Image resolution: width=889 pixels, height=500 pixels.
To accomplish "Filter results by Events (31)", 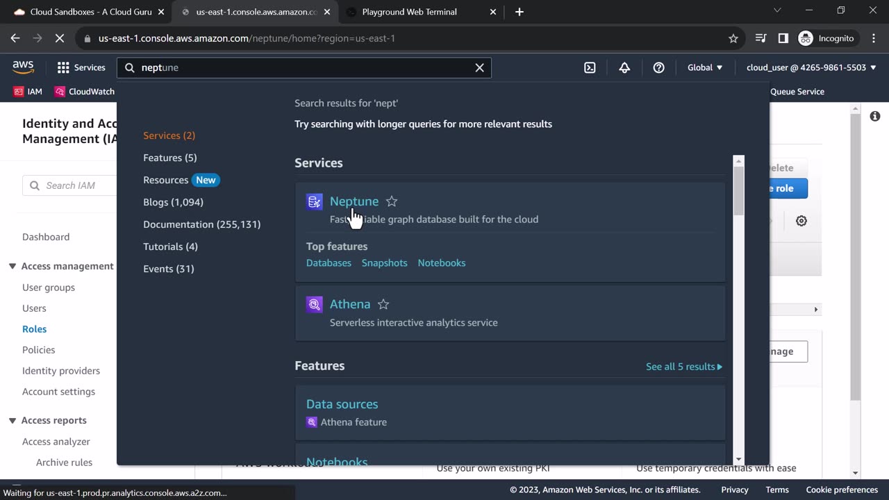I will pos(169,269).
